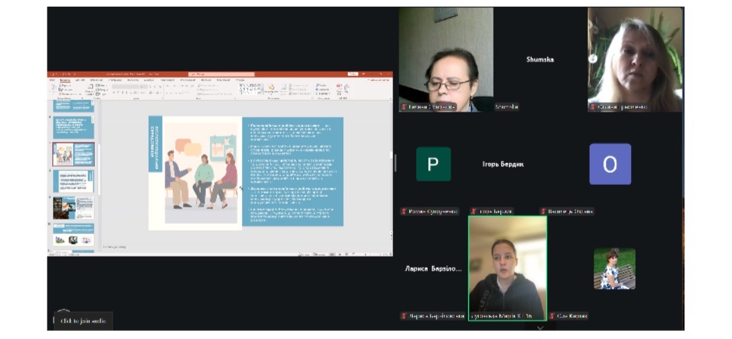Select the slide thumbnail with dark photos
Viewport: 732px width, 339px height.
(x=74, y=208)
